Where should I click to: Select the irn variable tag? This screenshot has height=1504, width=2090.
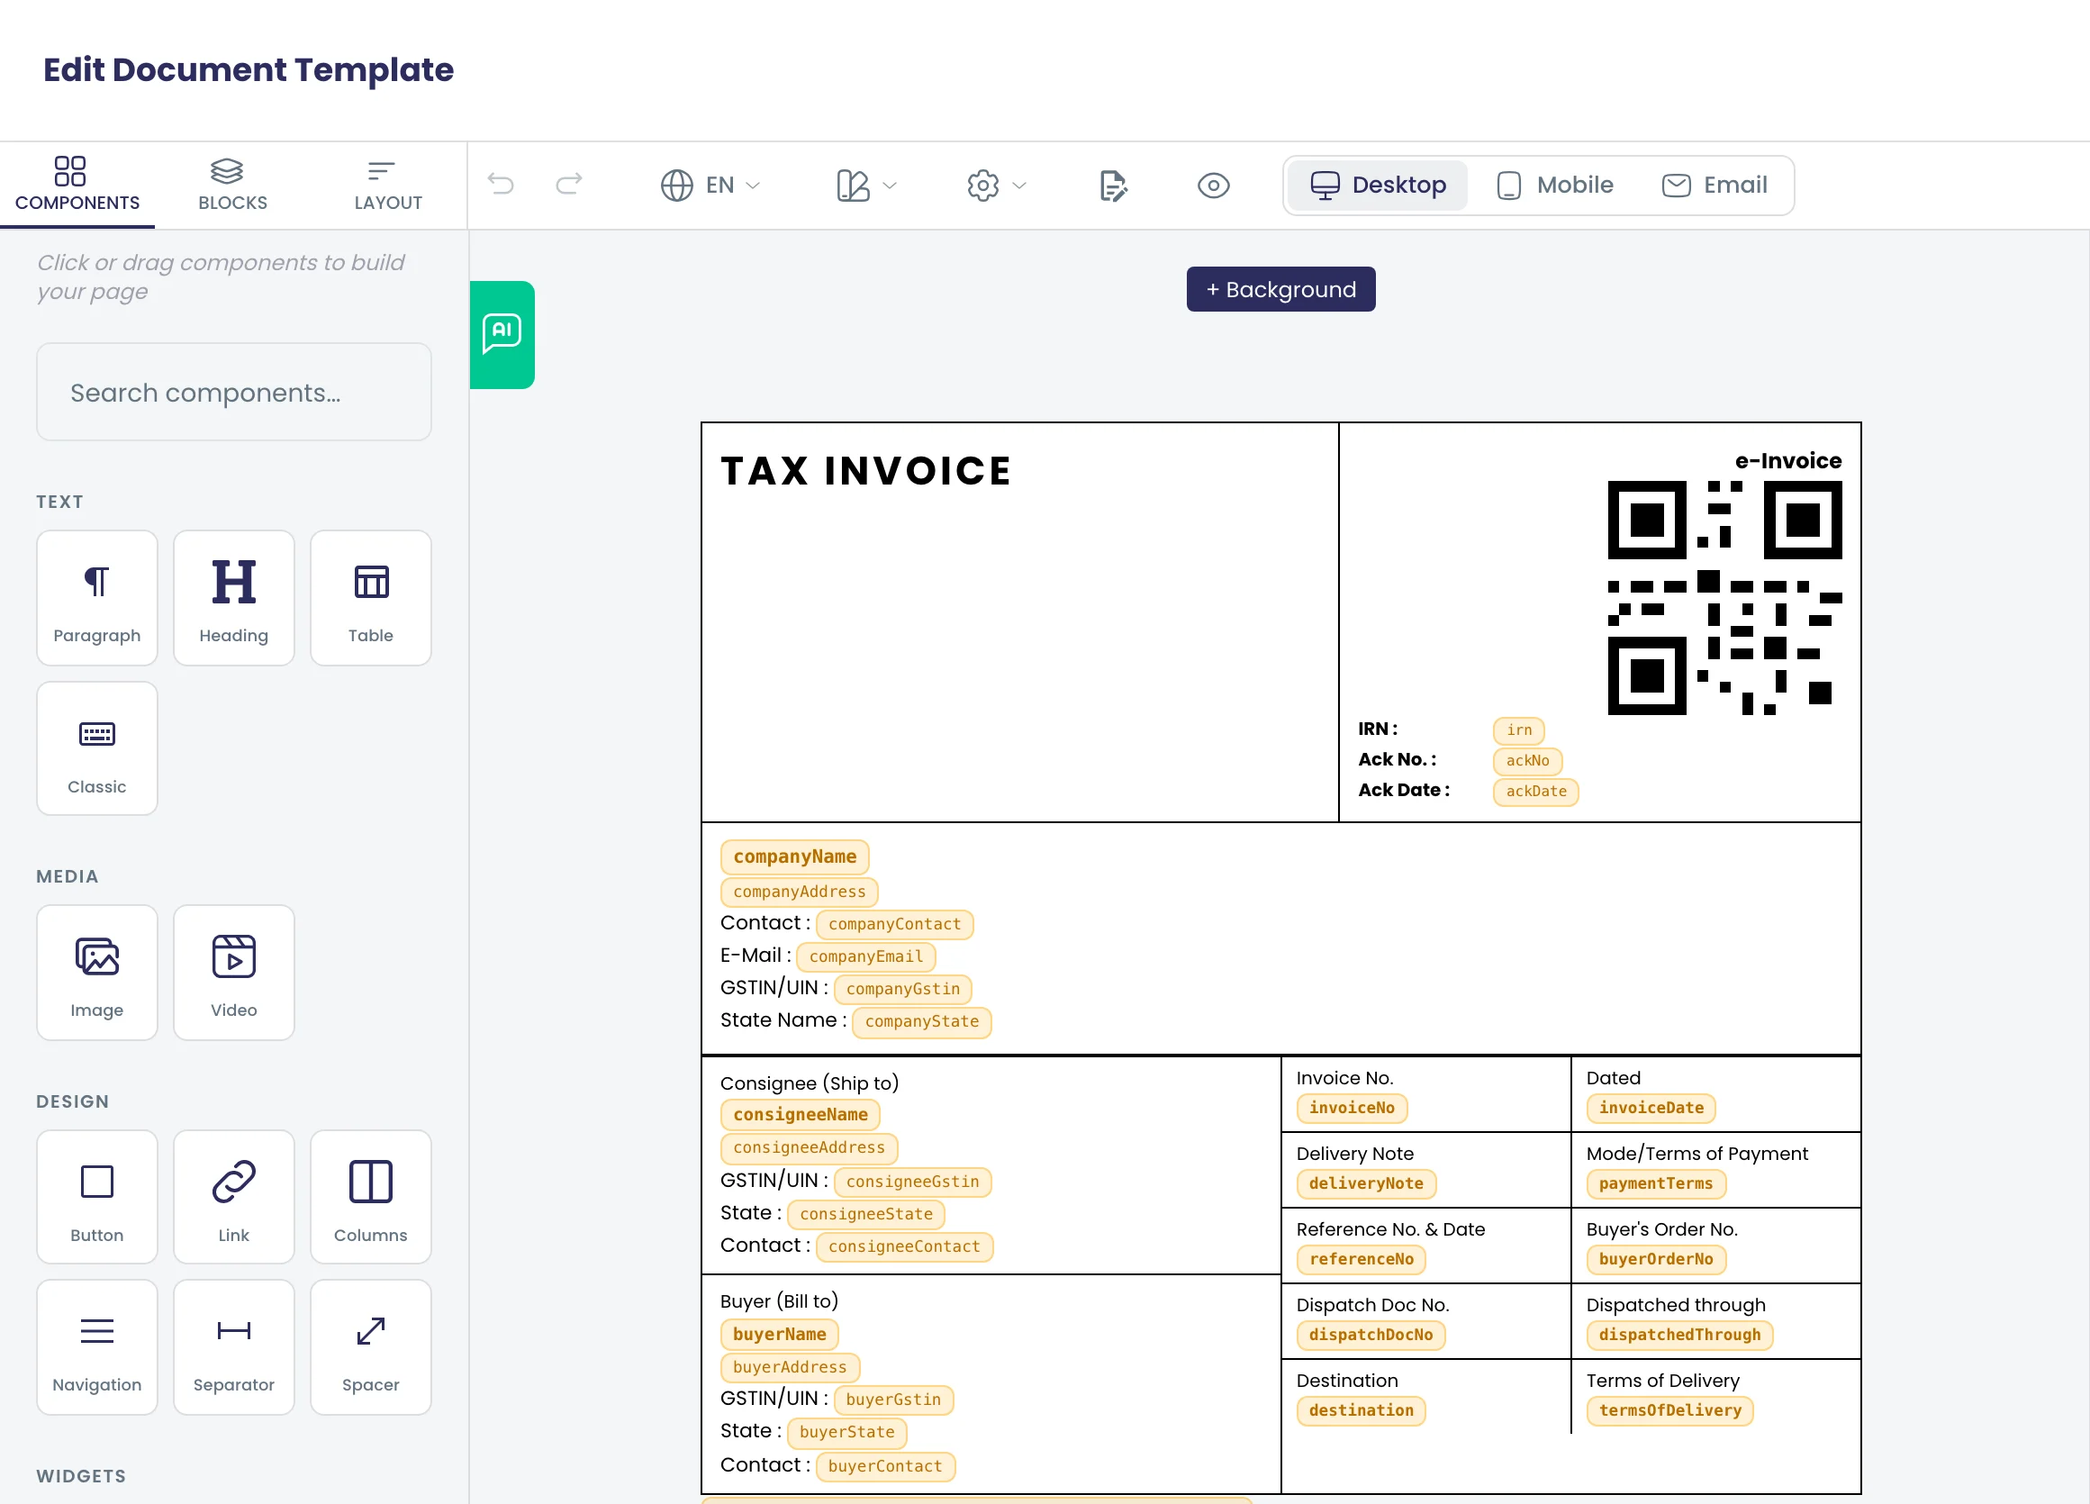coord(1519,729)
